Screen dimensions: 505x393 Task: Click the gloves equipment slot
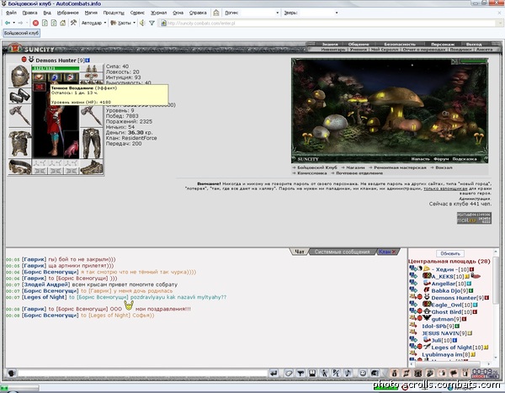[x=20, y=96]
